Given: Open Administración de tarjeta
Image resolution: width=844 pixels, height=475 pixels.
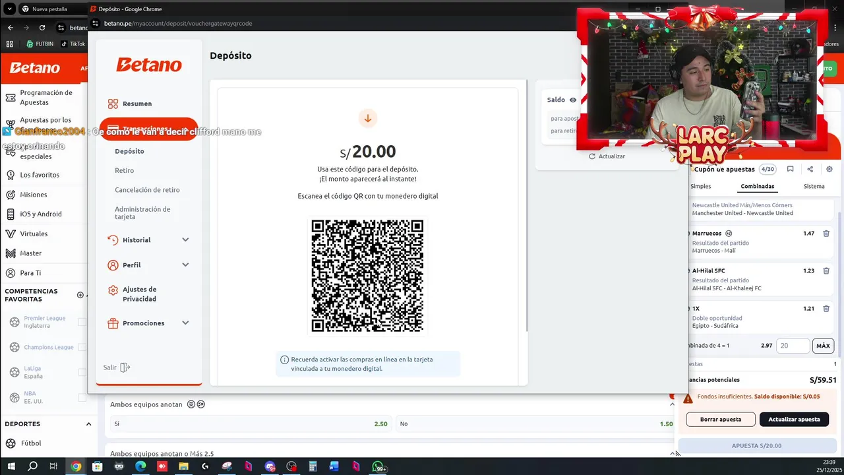Looking at the screenshot, I should tap(142, 212).
